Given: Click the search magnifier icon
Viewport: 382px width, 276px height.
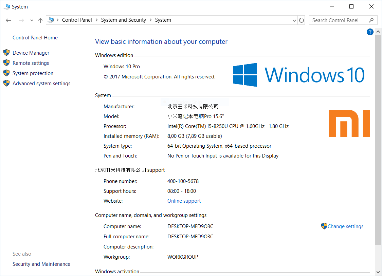Looking at the screenshot, I should tap(371, 20).
